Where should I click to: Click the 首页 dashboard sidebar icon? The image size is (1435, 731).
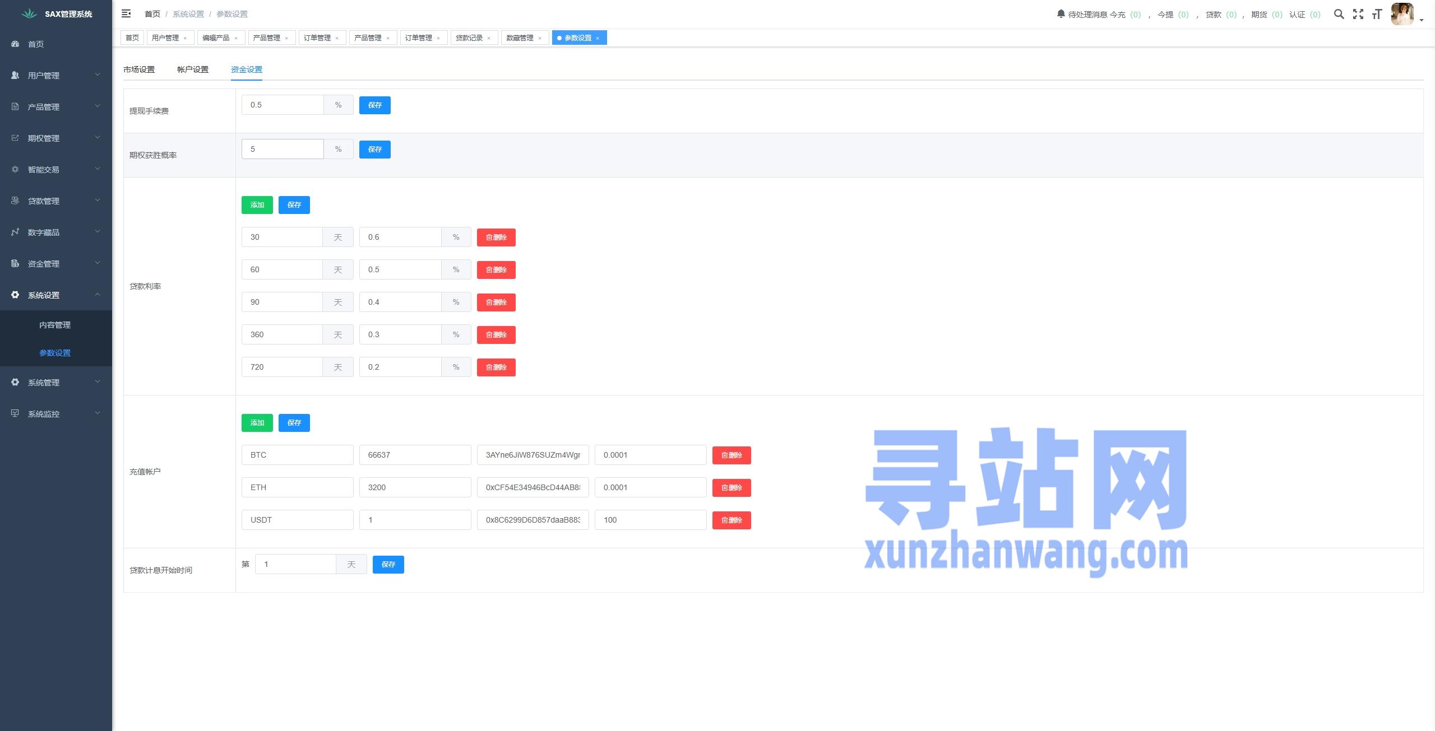[15, 44]
